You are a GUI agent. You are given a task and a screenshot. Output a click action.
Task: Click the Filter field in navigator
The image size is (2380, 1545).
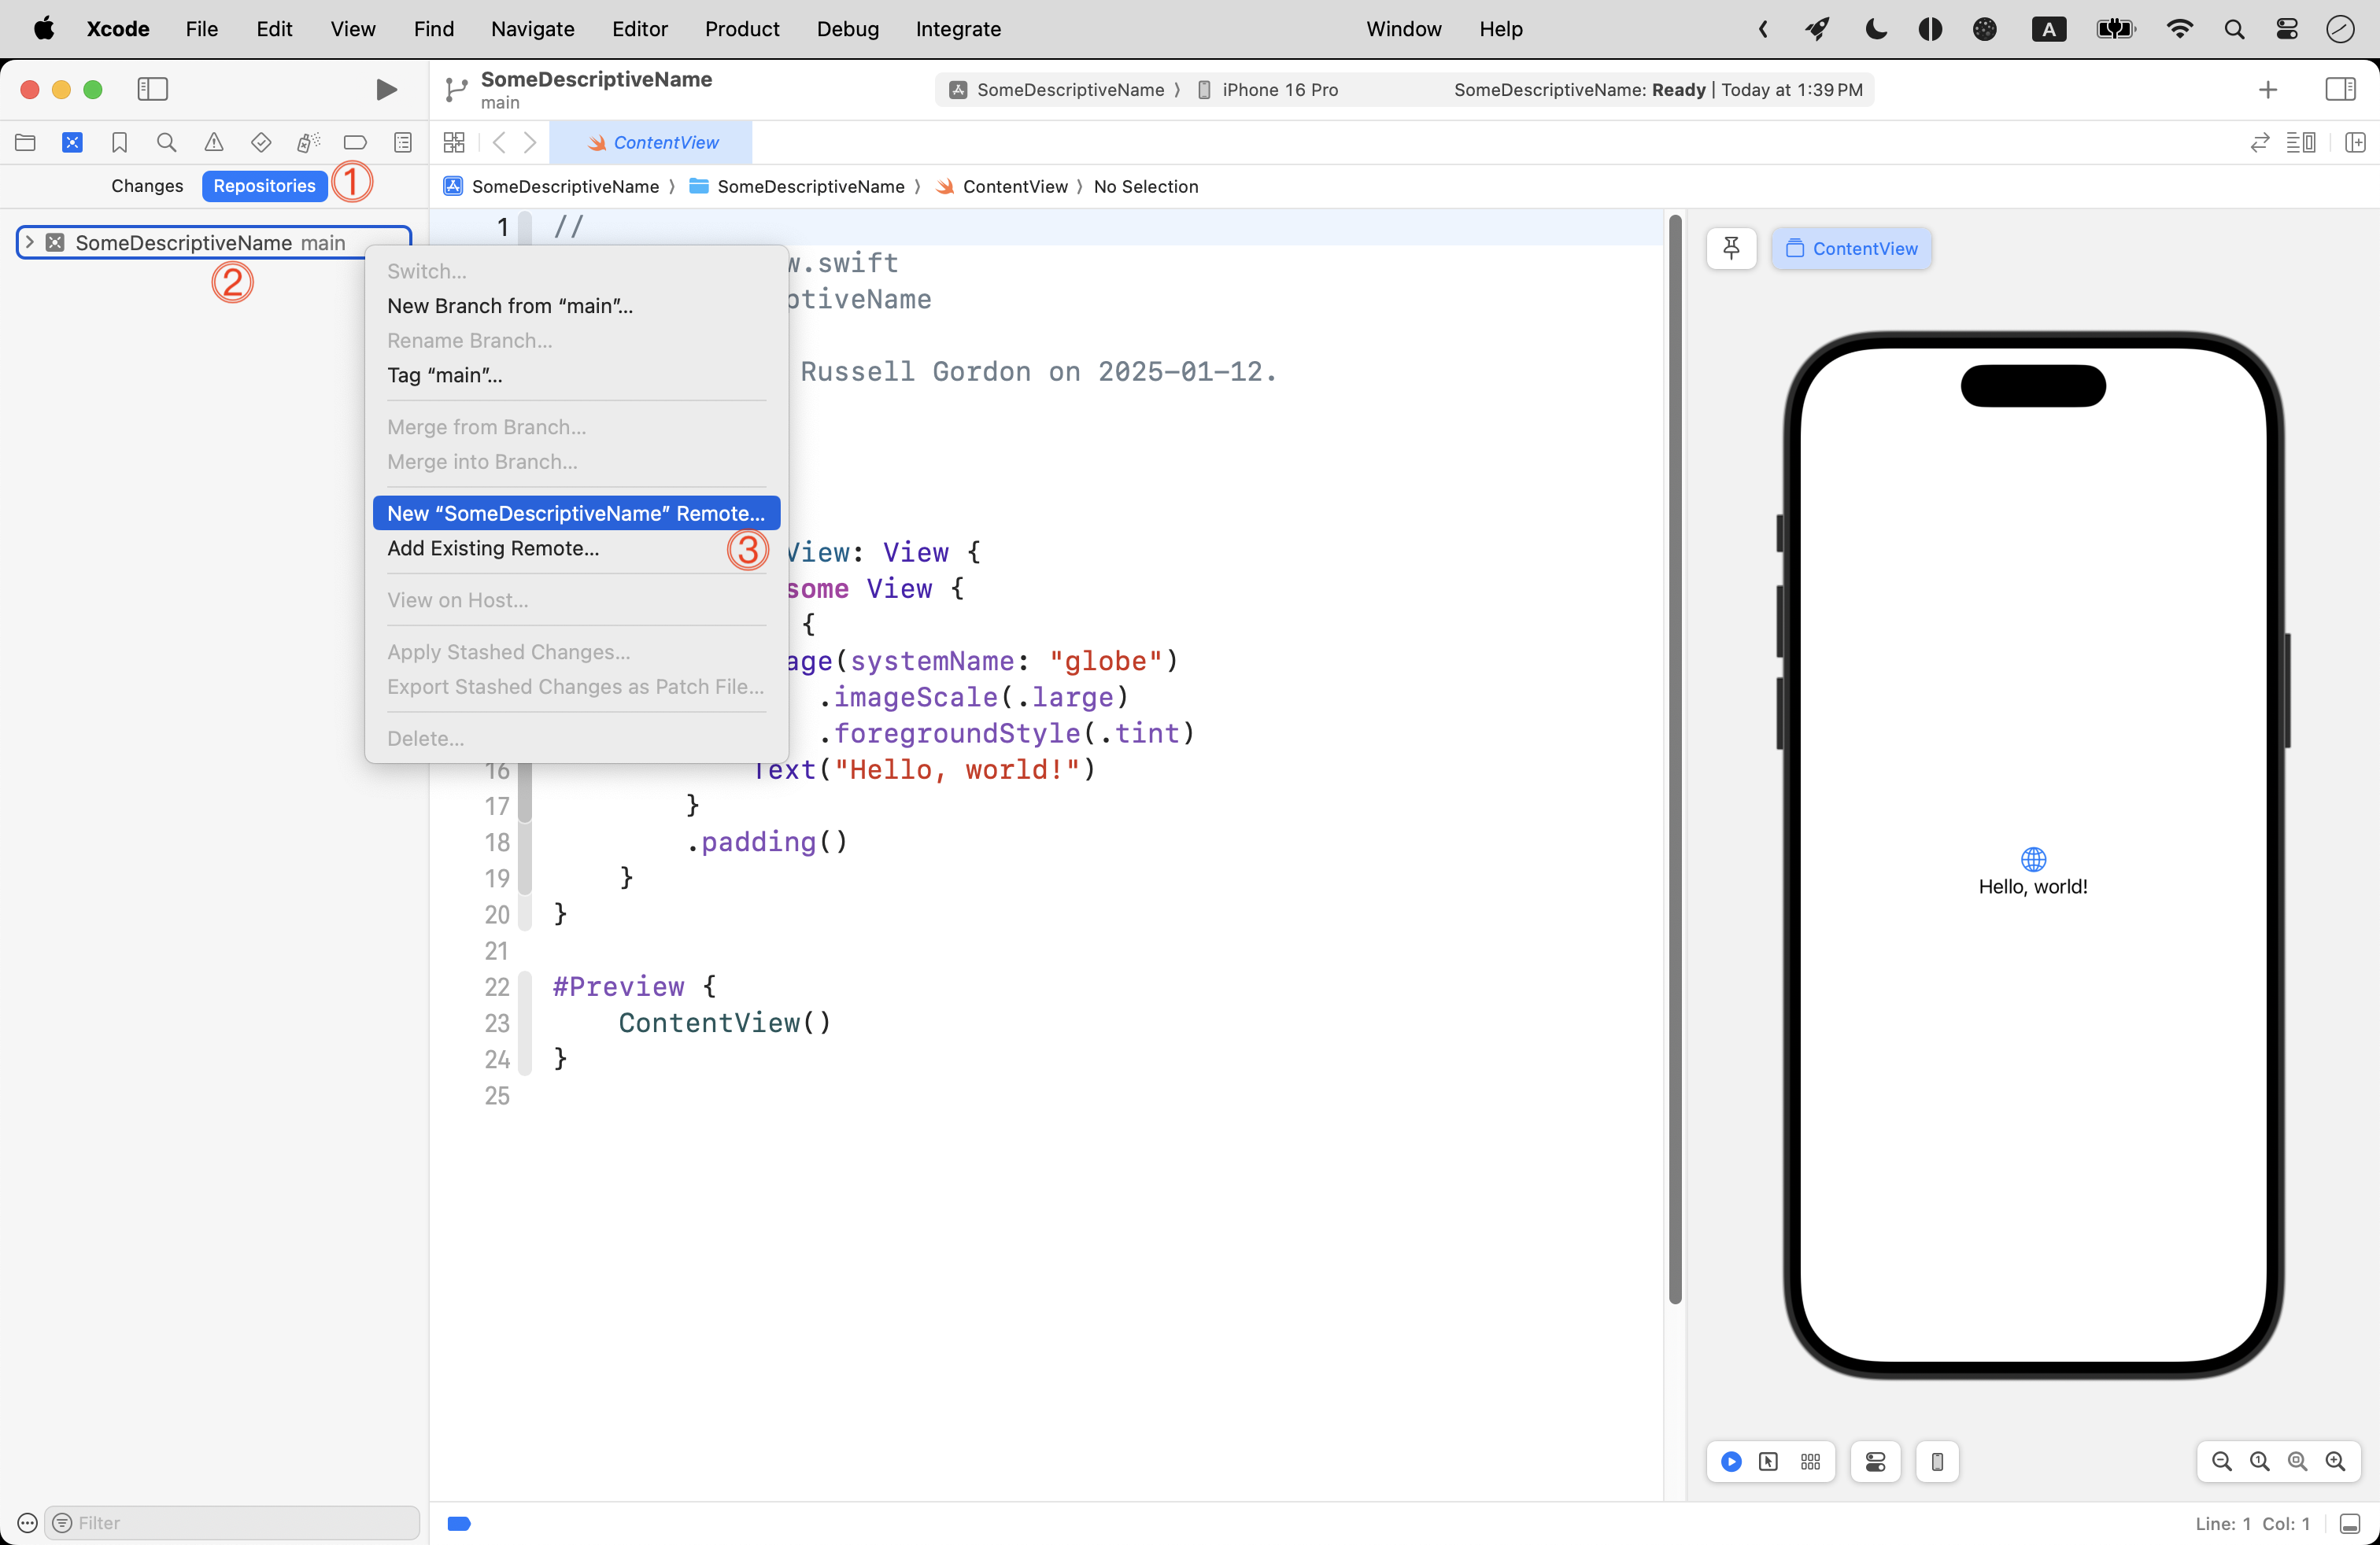[x=235, y=1522]
